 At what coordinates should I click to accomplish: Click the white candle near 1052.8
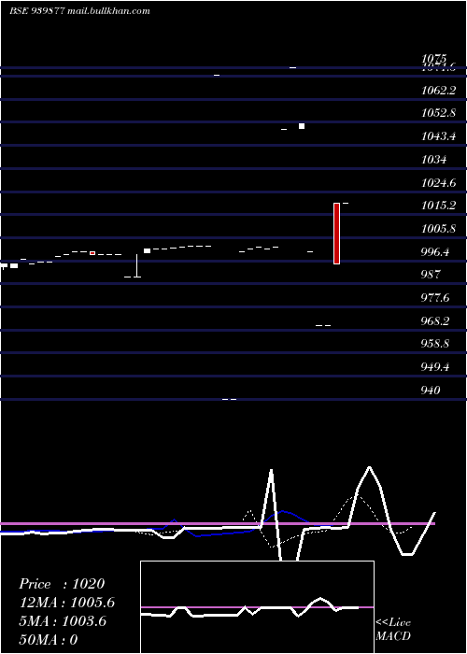tap(302, 126)
